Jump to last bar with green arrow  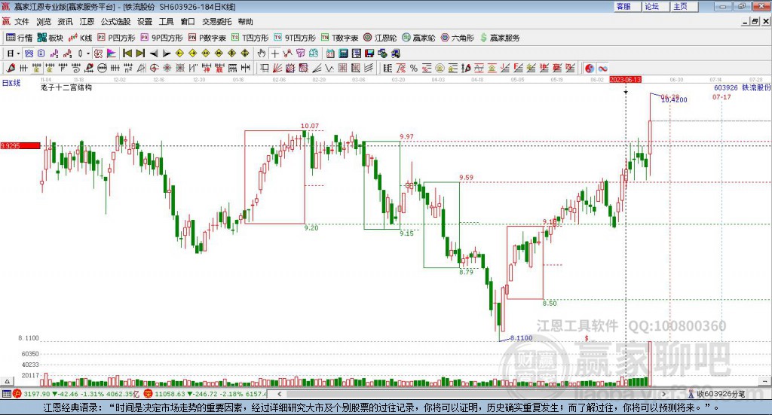tap(140, 53)
